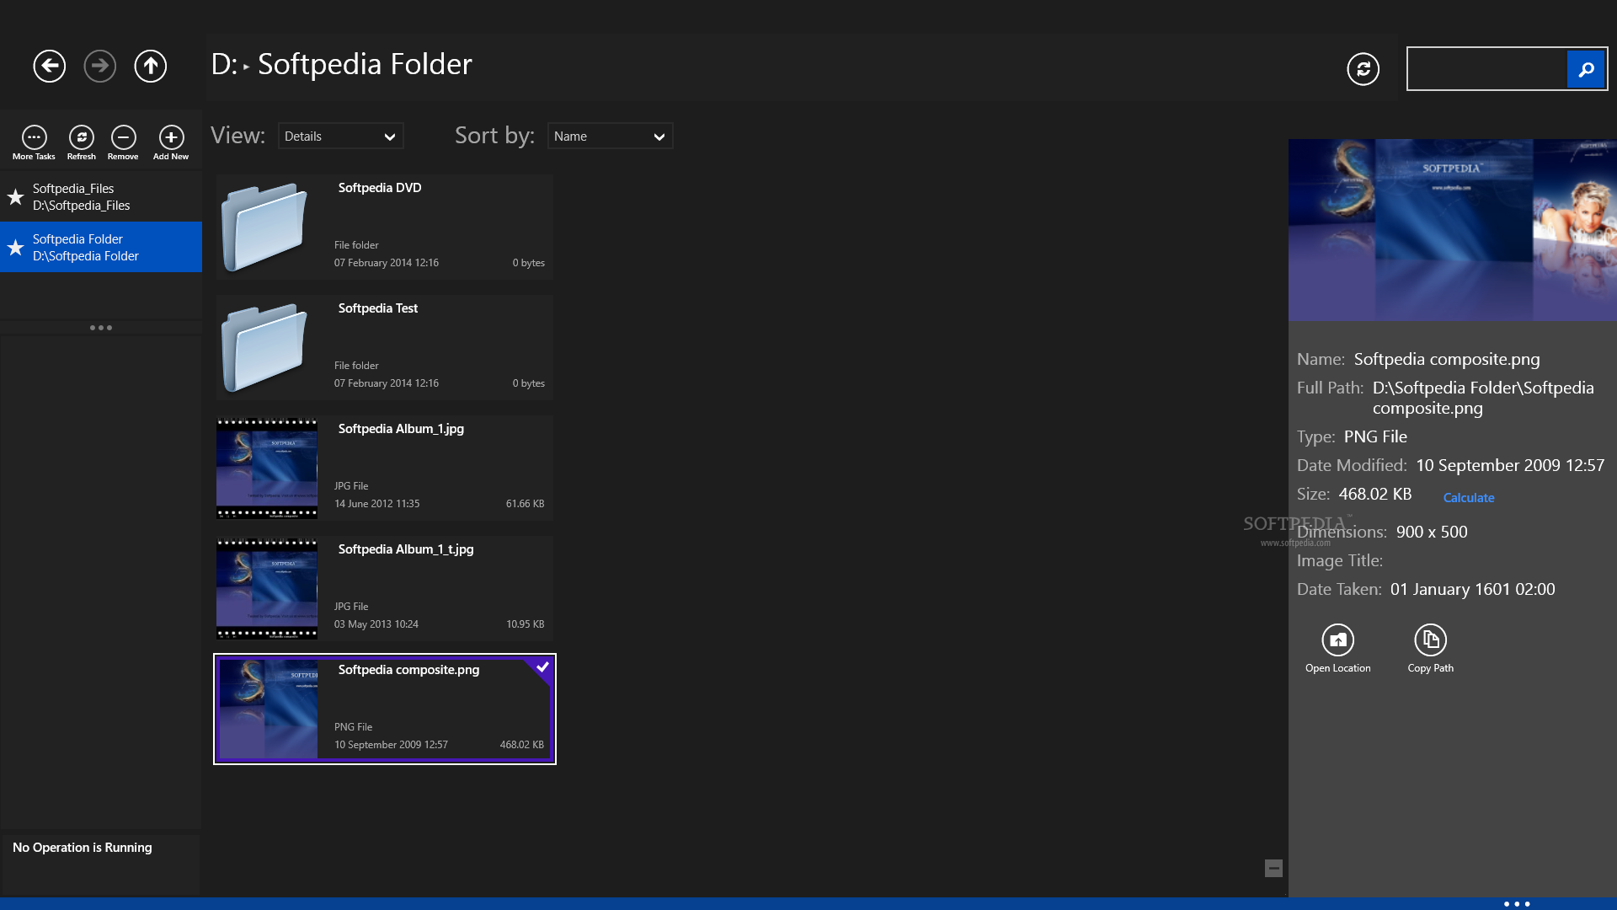Click the '14 June 2012 11:35' date
The image size is (1617, 910).
[376, 504]
